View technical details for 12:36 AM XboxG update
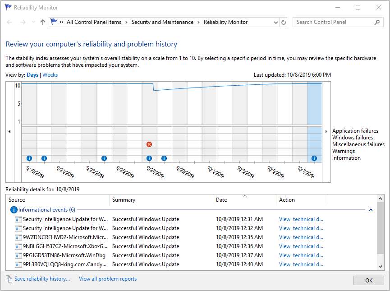 [301, 246]
